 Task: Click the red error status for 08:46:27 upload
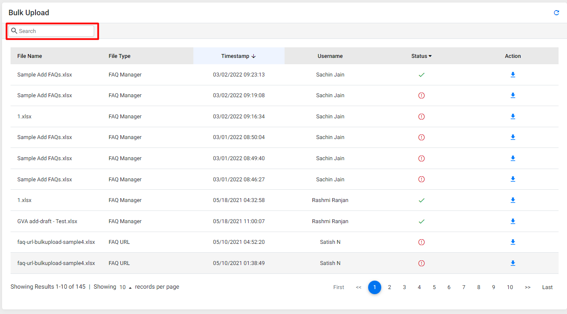[x=421, y=179]
